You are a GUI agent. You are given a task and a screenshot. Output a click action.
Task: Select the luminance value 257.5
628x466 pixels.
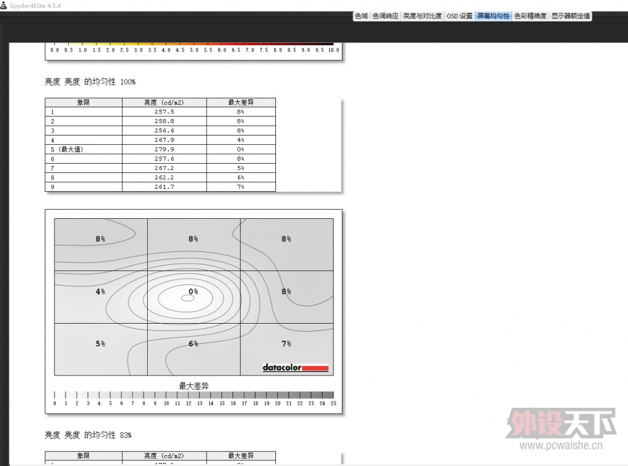pyautogui.click(x=164, y=112)
